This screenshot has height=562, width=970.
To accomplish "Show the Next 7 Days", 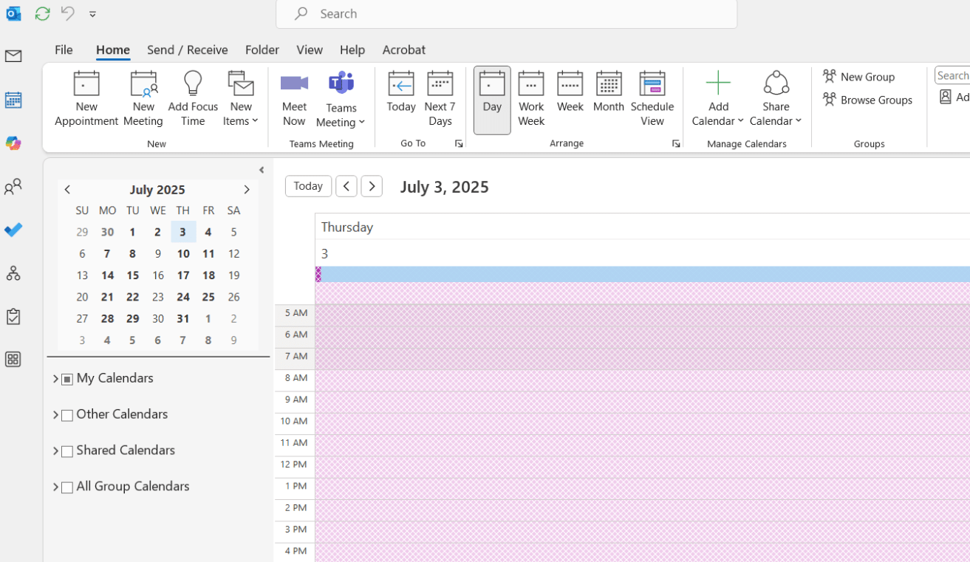I will [x=440, y=99].
